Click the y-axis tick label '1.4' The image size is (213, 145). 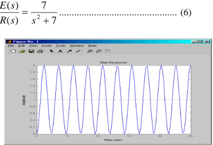point(33,86)
